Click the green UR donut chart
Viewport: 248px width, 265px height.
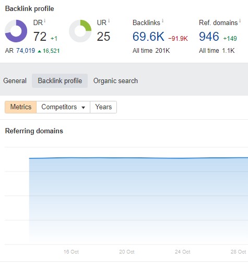tap(80, 31)
